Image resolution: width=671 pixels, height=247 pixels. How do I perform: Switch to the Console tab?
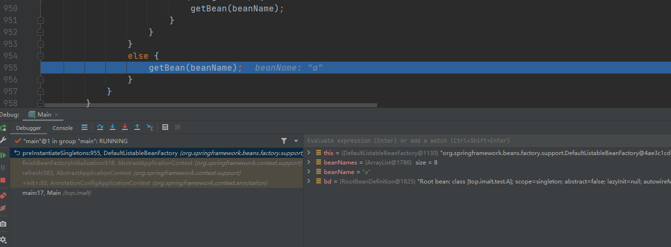click(x=63, y=128)
